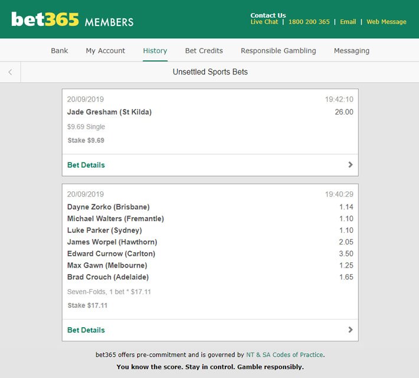This screenshot has height=378, width=419.
Task: Click the 3.50 odds for Edward Curnow
Action: (346, 253)
